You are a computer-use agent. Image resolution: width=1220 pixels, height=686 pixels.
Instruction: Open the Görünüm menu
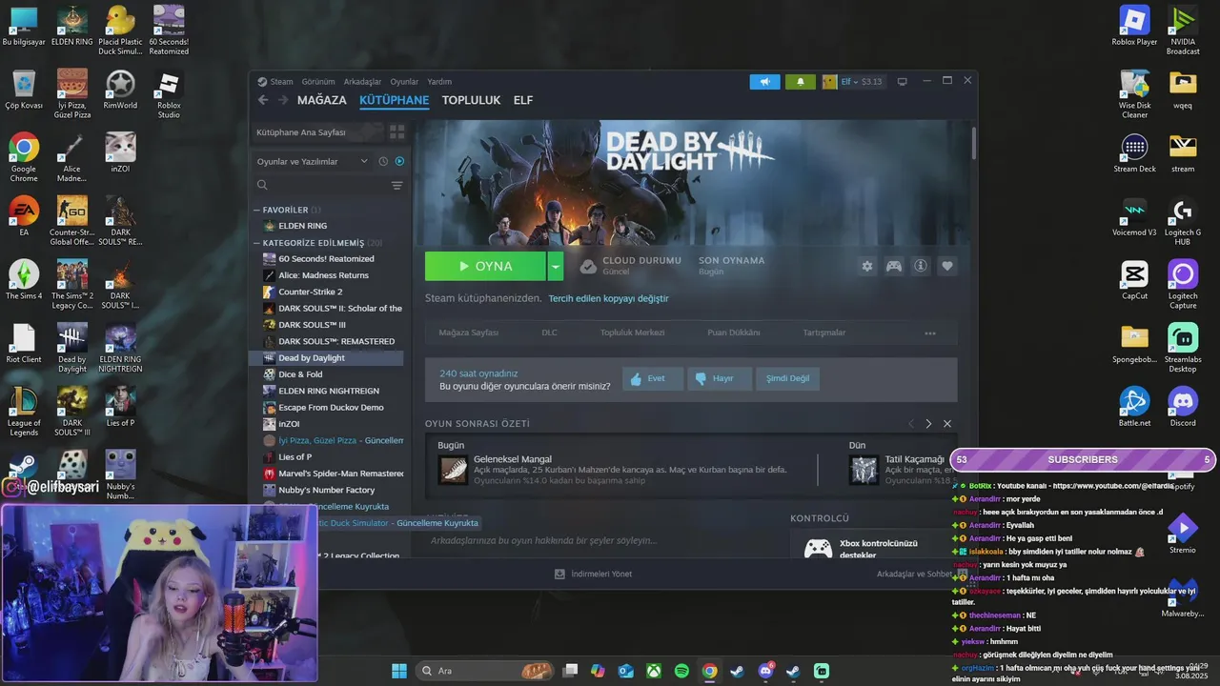pyautogui.click(x=318, y=82)
